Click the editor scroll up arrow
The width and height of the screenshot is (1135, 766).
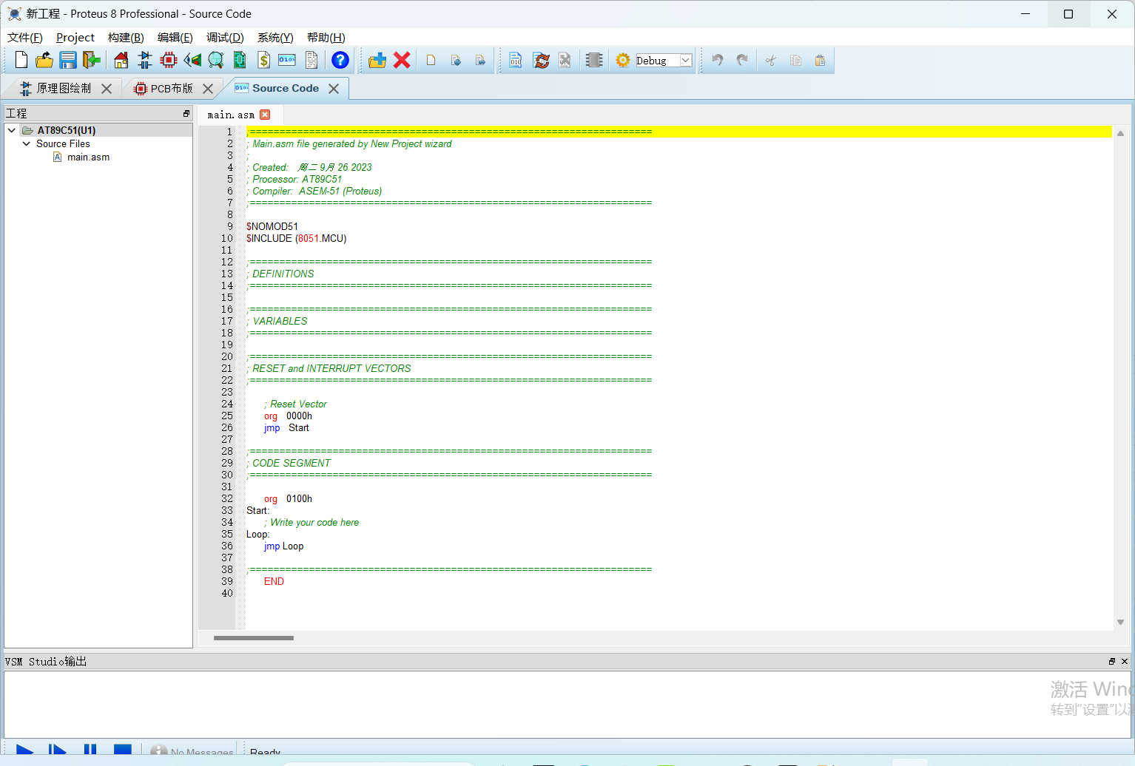click(x=1120, y=134)
